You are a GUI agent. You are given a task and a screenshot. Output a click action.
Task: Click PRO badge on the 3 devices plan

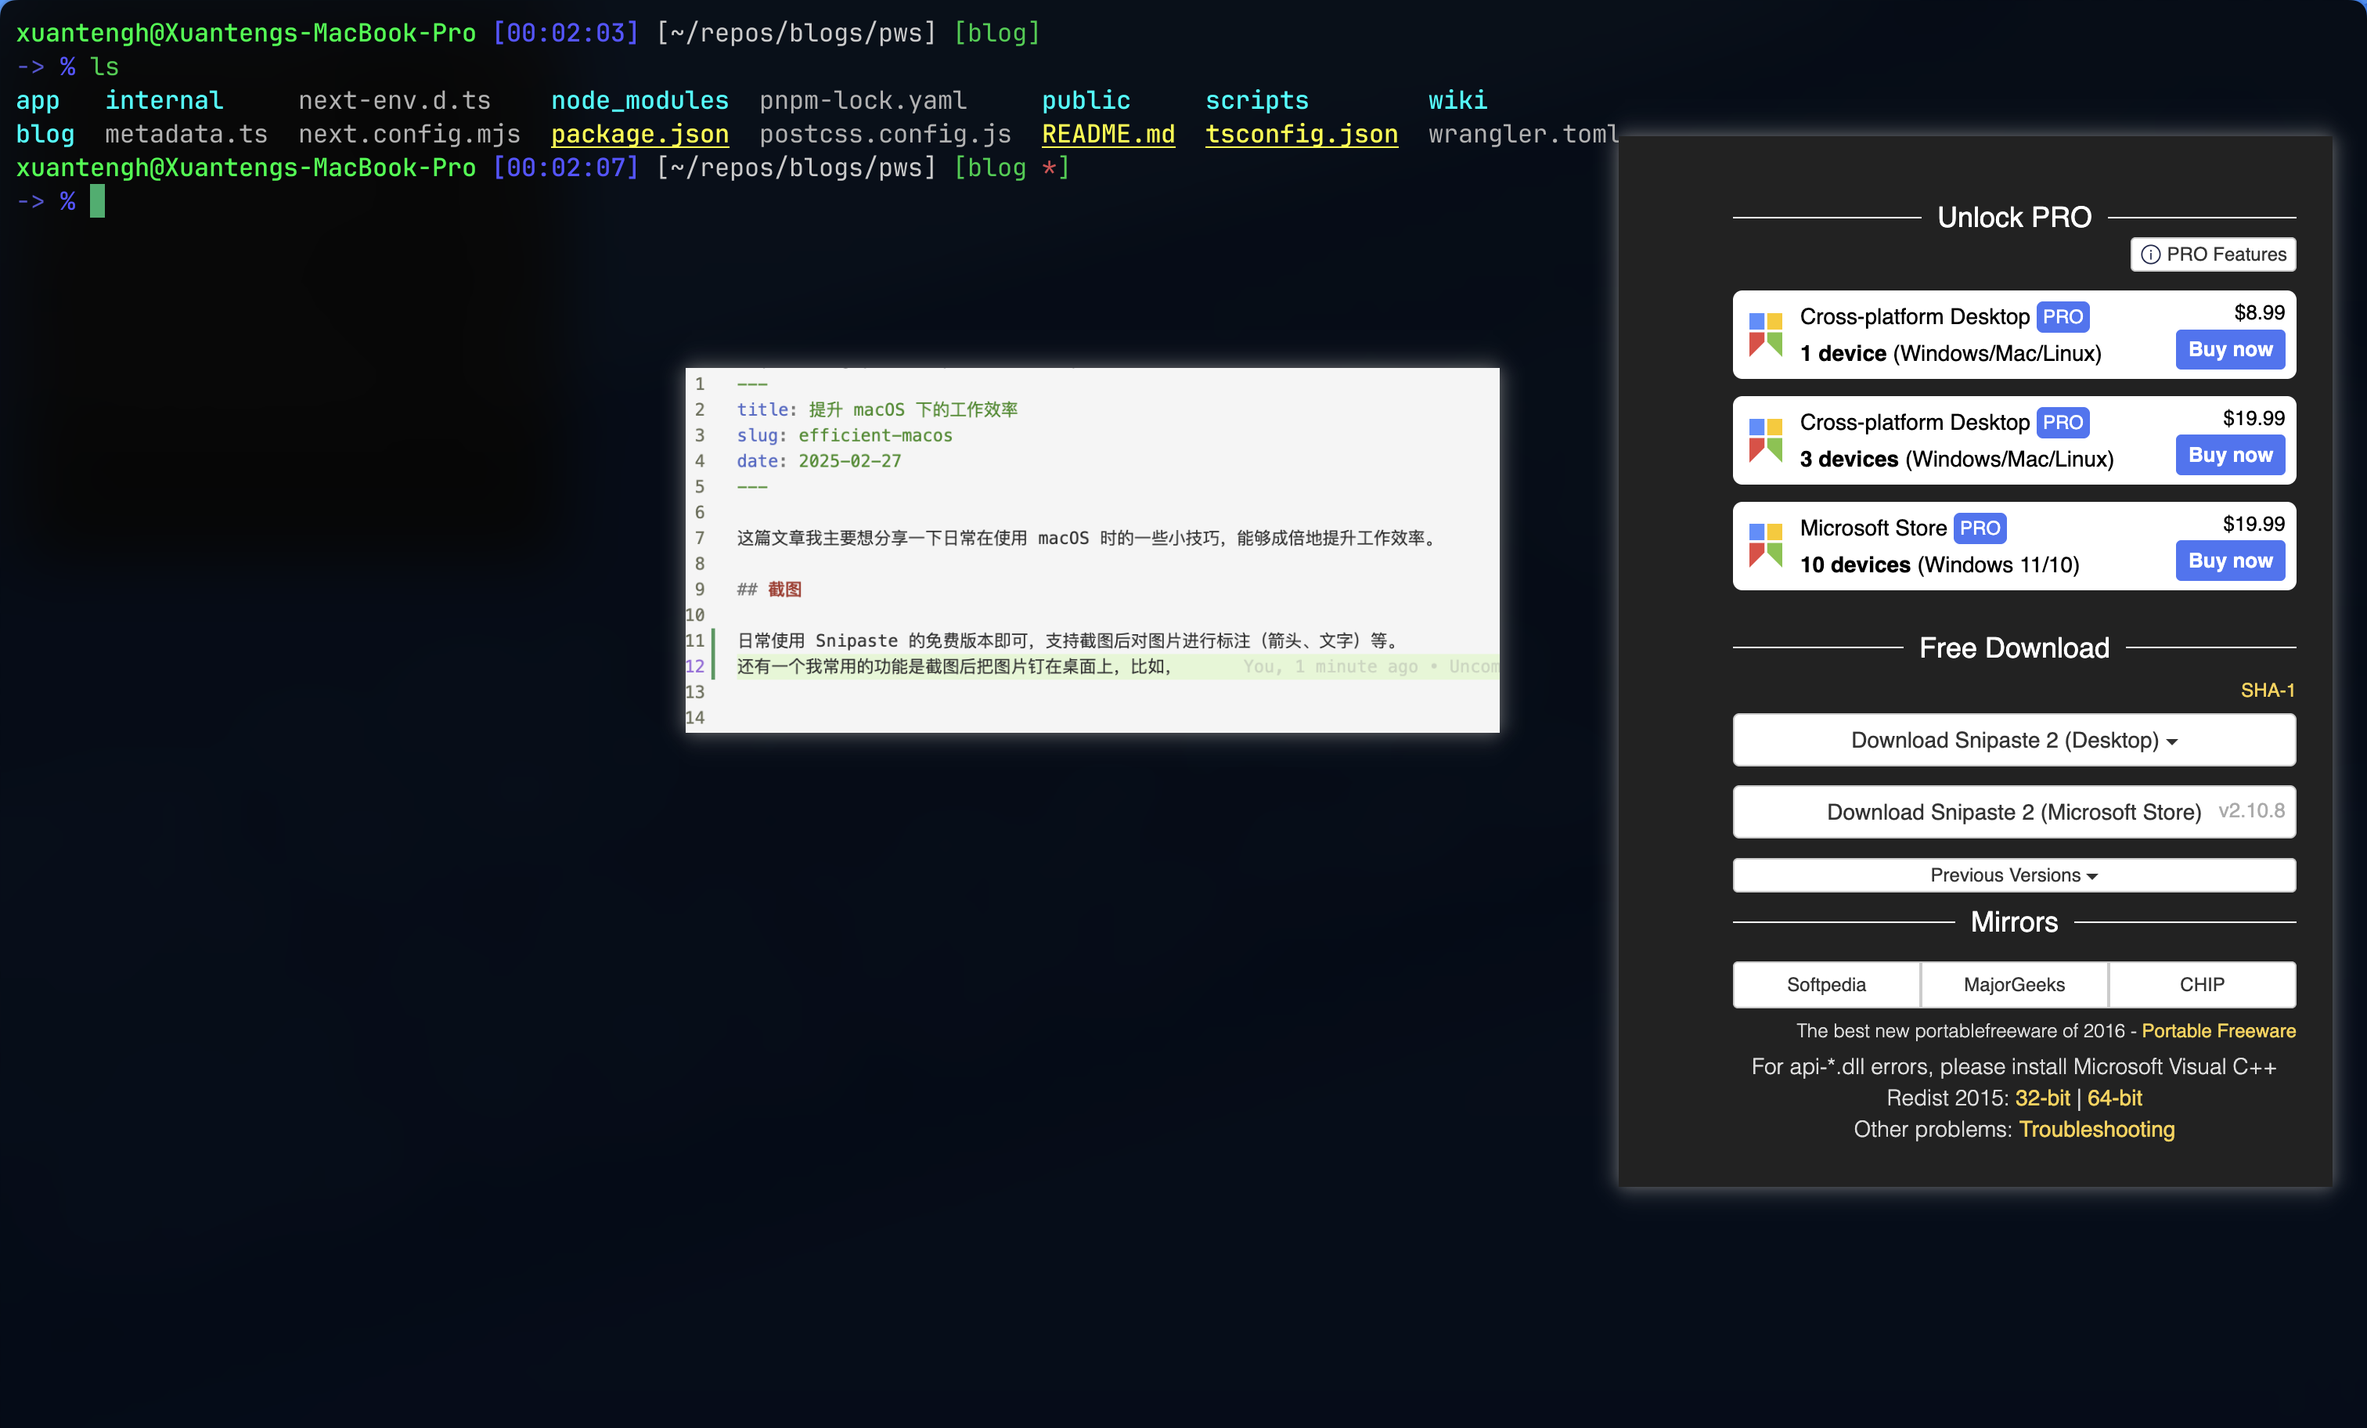[2062, 422]
